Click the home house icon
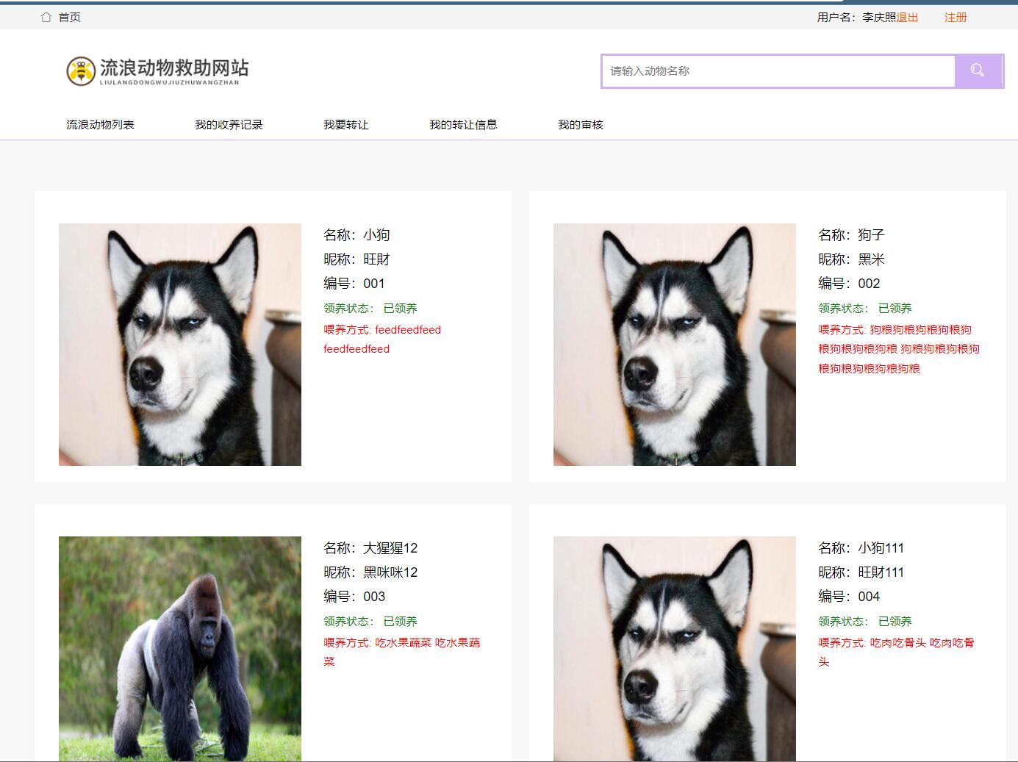This screenshot has height=762, width=1018. point(46,17)
